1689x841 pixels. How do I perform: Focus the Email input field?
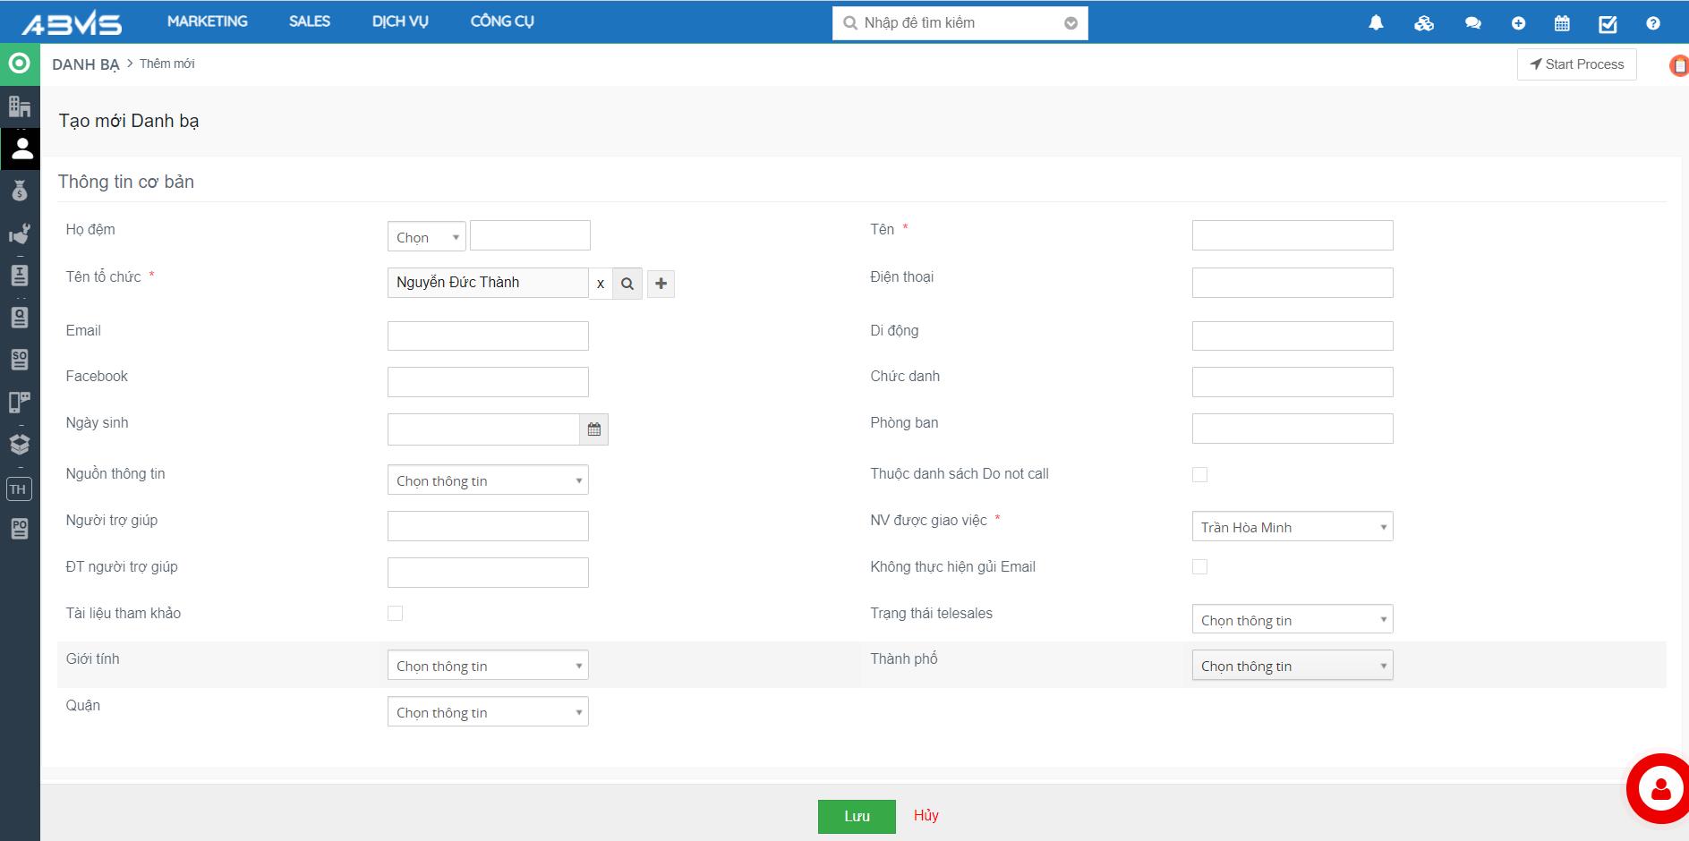pyautogui.click(x=488, y=336)
